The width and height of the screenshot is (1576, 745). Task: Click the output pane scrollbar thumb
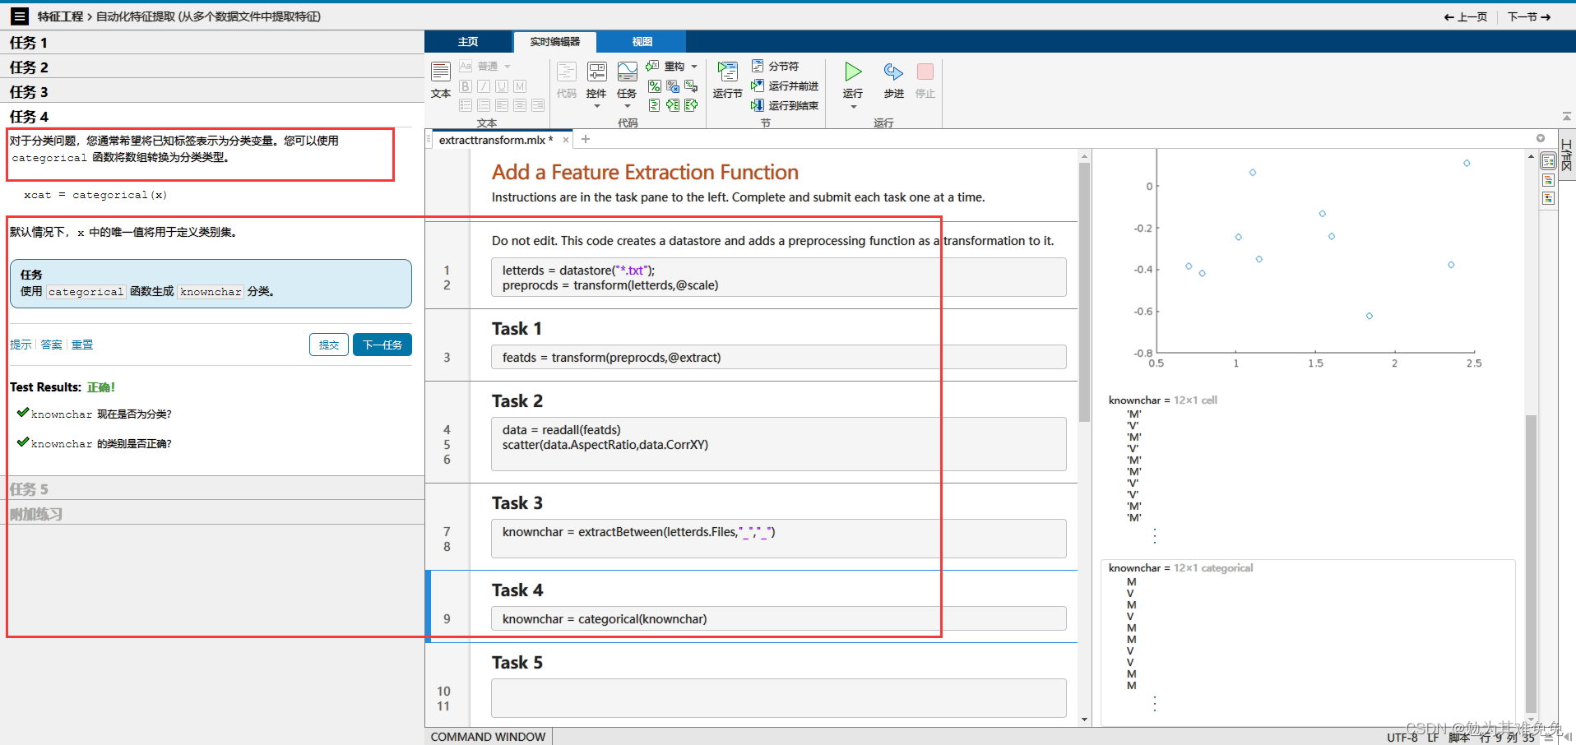click(x=1531, y=563)
